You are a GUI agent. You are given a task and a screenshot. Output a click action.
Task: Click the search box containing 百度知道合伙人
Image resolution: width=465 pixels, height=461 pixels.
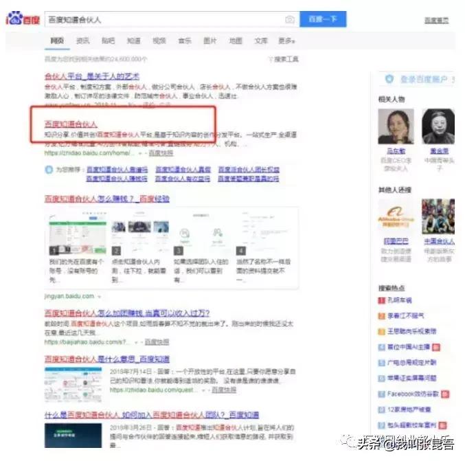click(x=172, y=19)
